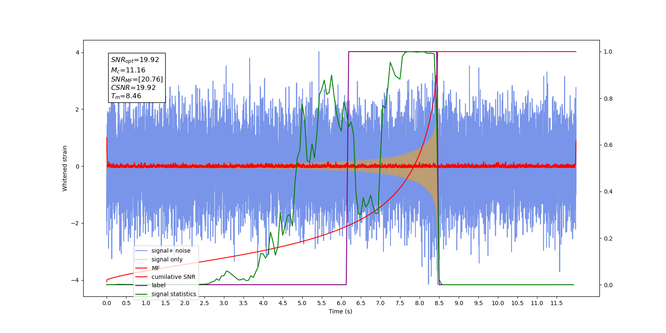This screenshot has width=666, height=333.
Task: Click the green line sample beside 'signal statistics'
Action: point(142,294)
